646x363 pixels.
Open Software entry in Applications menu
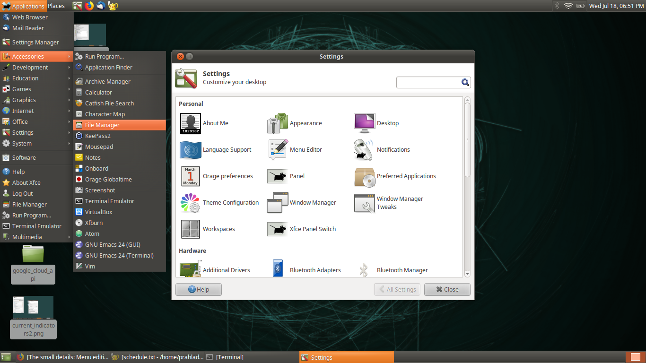(37, 157)
